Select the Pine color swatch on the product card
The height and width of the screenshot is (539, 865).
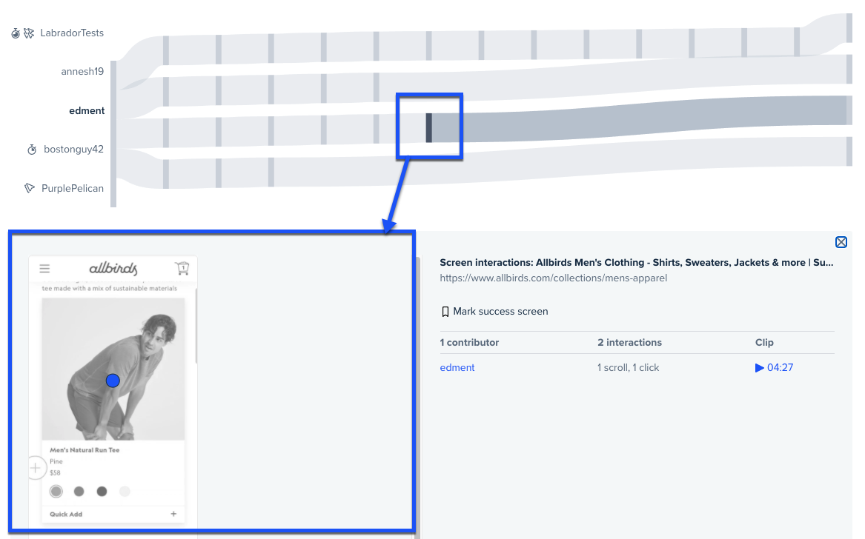click(x=56, y=491)
